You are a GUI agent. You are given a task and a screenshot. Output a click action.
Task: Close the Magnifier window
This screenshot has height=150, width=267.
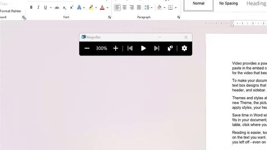[186, 37]
